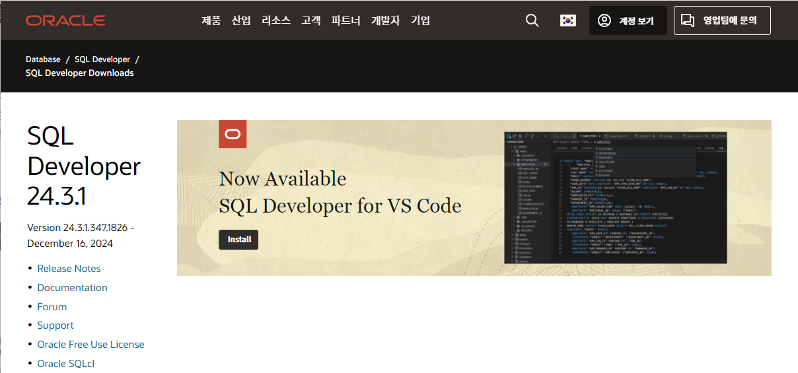The width and height of the screenshot is (798, 373).
Task: Open the Support link
Action: coord(55,325)
